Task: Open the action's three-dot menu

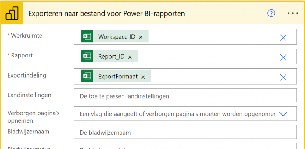Action: (x=293, y=13)
